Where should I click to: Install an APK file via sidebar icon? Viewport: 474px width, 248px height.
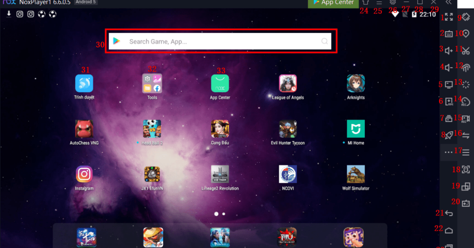(x=449, y=101)
